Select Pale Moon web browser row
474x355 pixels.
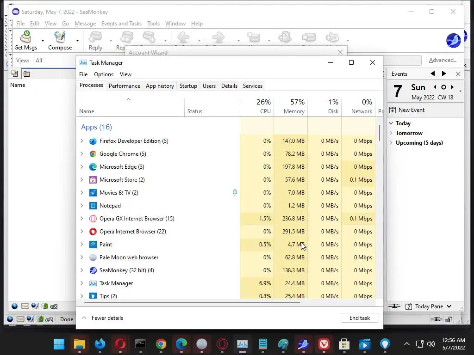tap(226, 257)
